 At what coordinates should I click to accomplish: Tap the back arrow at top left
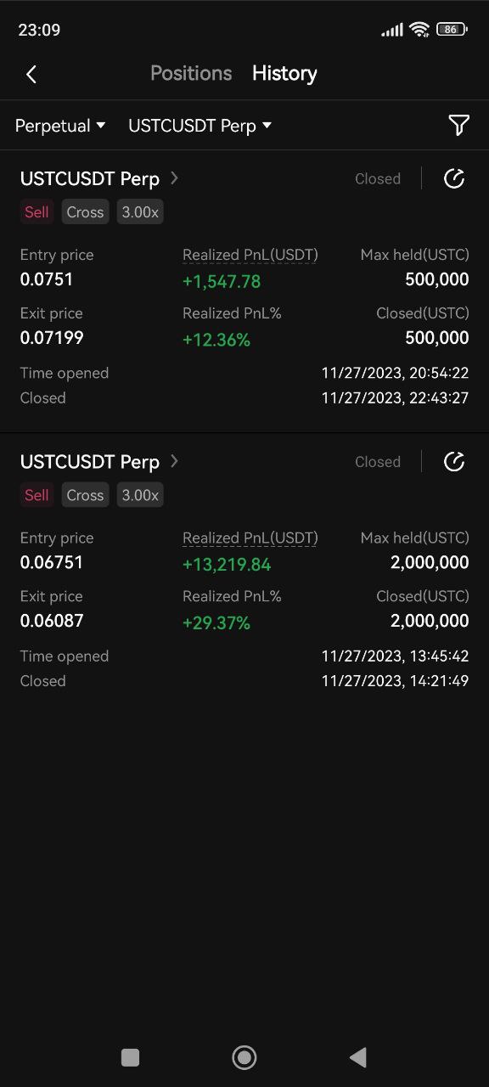click(x=31, y=74)
